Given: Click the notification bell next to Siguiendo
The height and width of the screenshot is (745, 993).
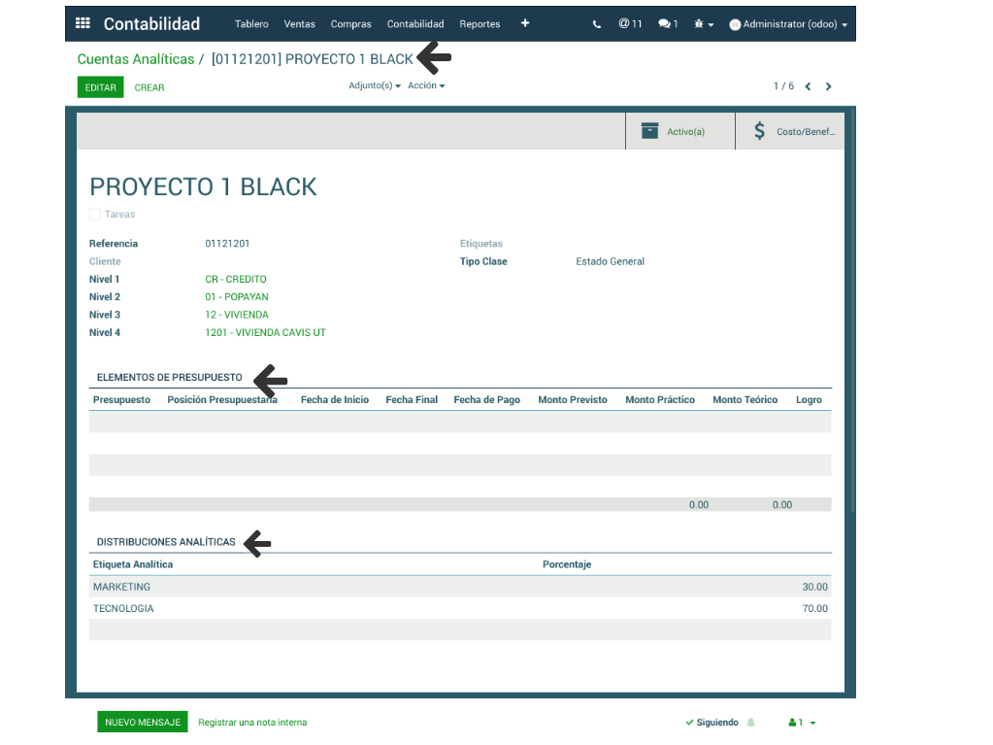Looking at the screenshot, I should 750,723.
